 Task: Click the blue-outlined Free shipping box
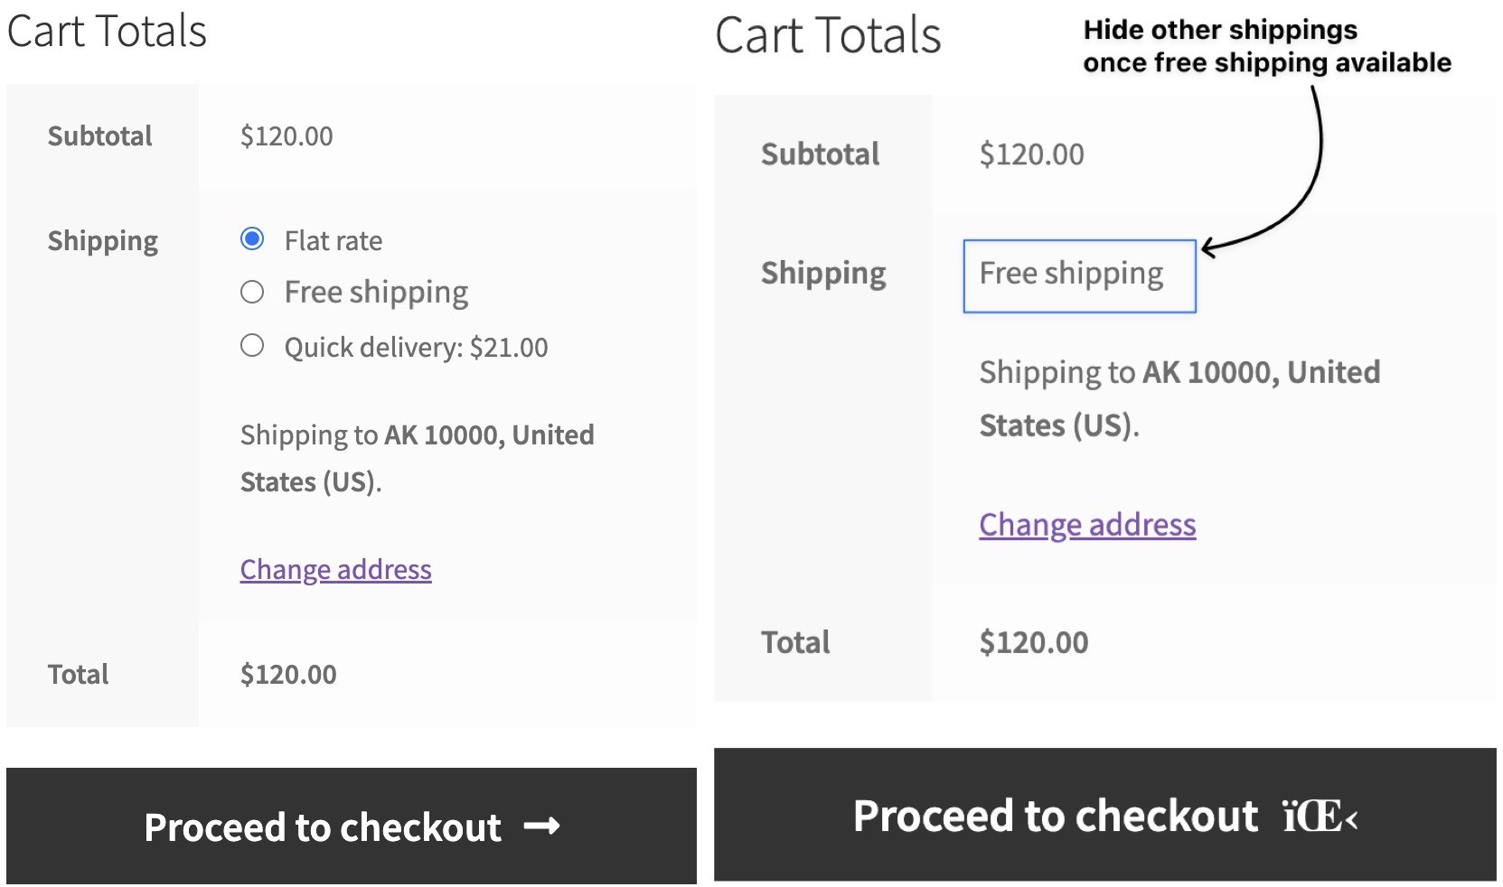tap(1079, 275)
